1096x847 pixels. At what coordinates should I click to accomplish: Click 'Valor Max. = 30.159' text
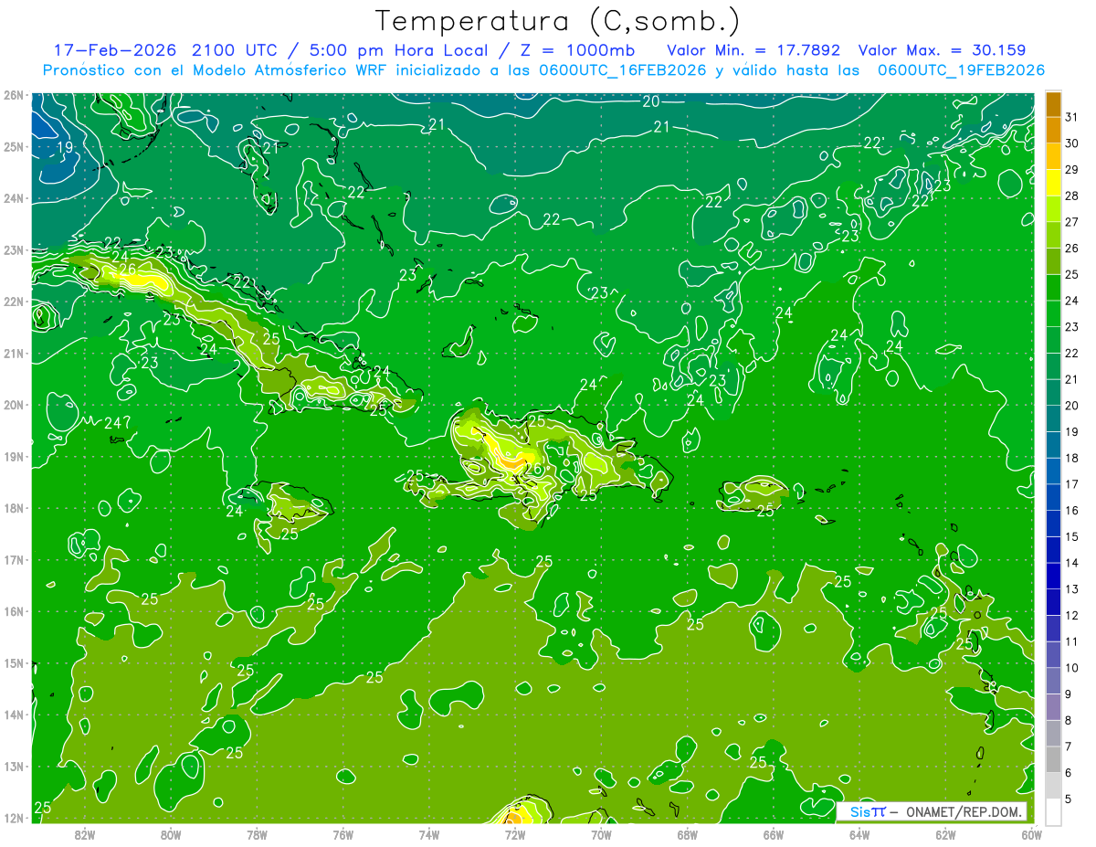pos(942,50)
